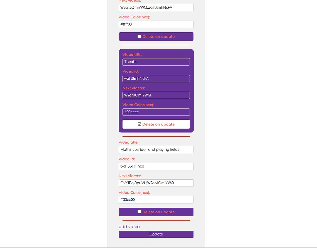Edit the Theater video title field
This screenshot has width=317, height=248.
(x=156, y=62)
